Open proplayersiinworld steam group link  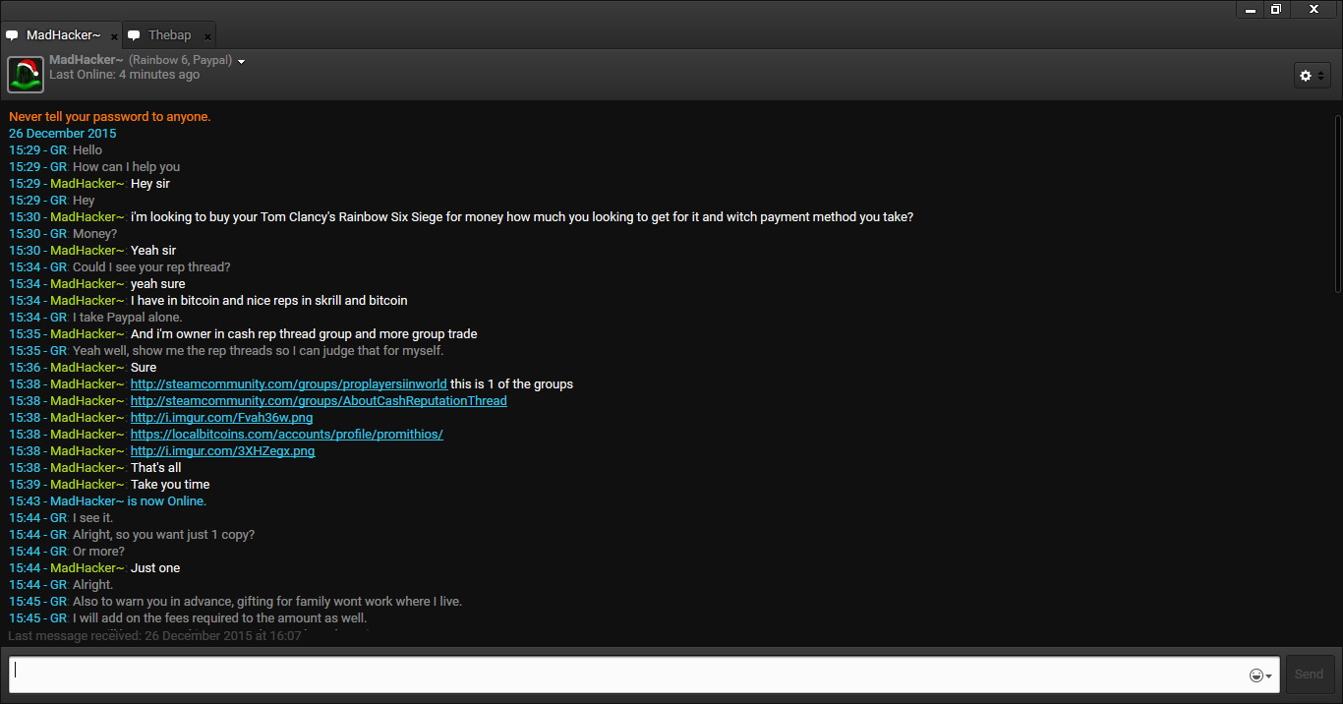288,384
